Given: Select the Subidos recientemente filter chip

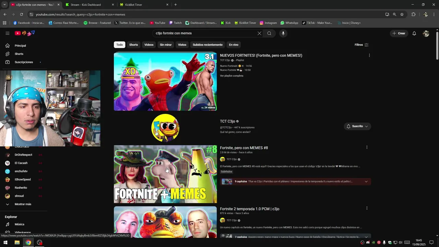Looking at the screenshot, I should [207, 45].
